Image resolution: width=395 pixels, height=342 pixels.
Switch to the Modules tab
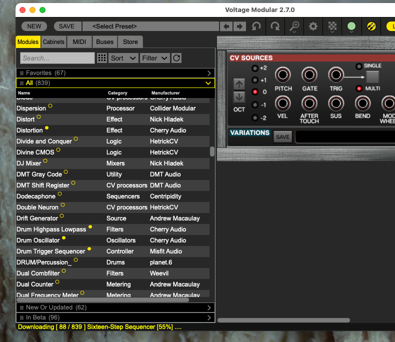click(x=28, y=42)
